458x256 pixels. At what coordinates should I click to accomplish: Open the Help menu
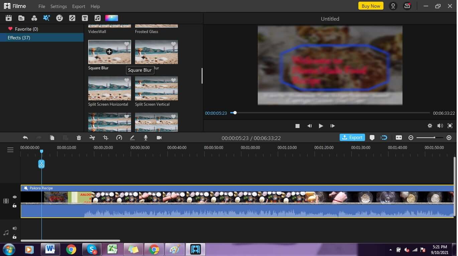tap(95, 6)
